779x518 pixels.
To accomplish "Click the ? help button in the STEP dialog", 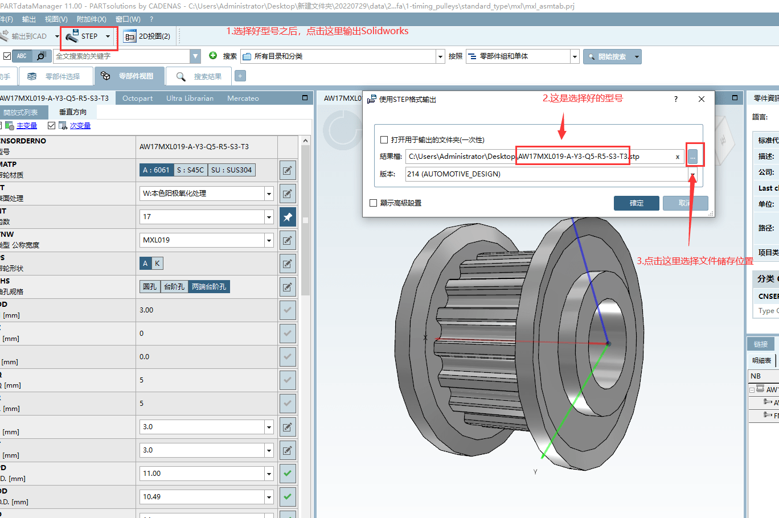I will [x=676, y=99].
